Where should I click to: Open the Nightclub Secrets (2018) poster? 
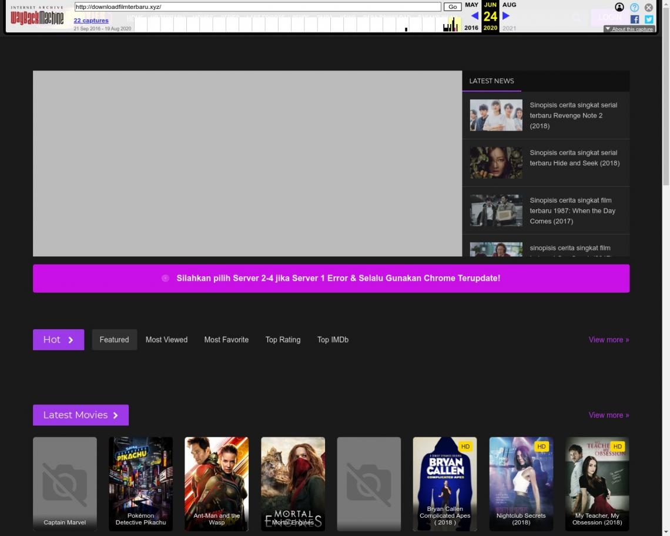(x=521, y=484)
